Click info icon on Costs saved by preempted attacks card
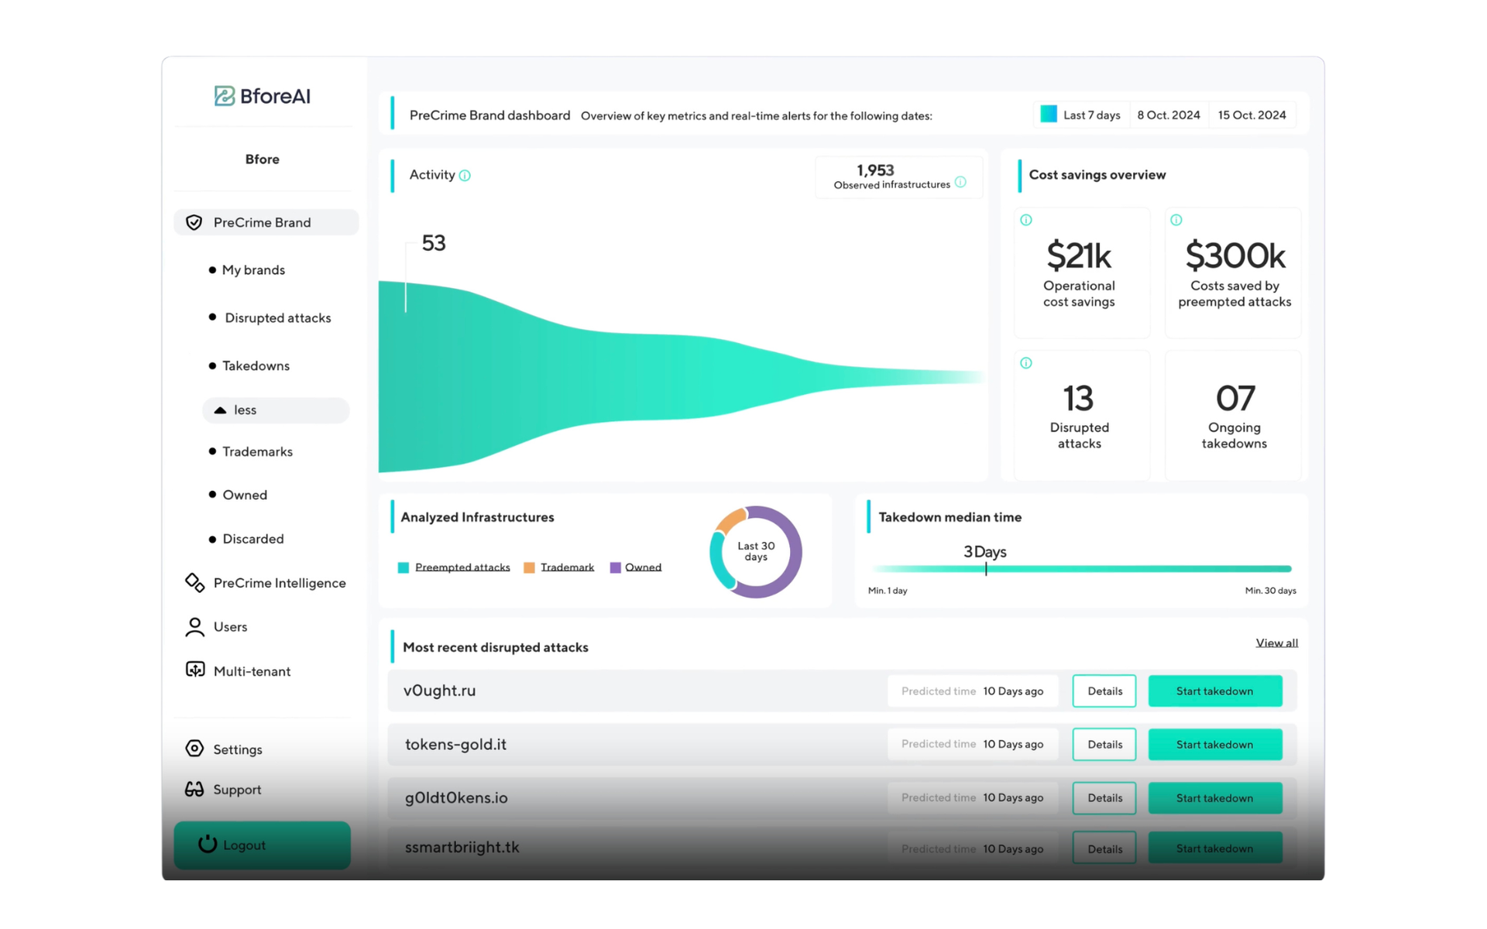Viewport: 1487px width, 929px height. click(1176, 220)
